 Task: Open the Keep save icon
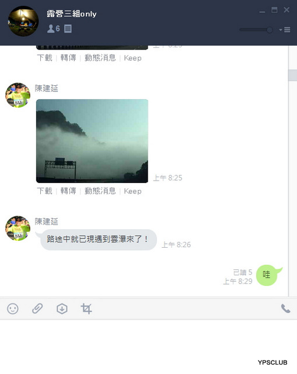tap(62, 309)
